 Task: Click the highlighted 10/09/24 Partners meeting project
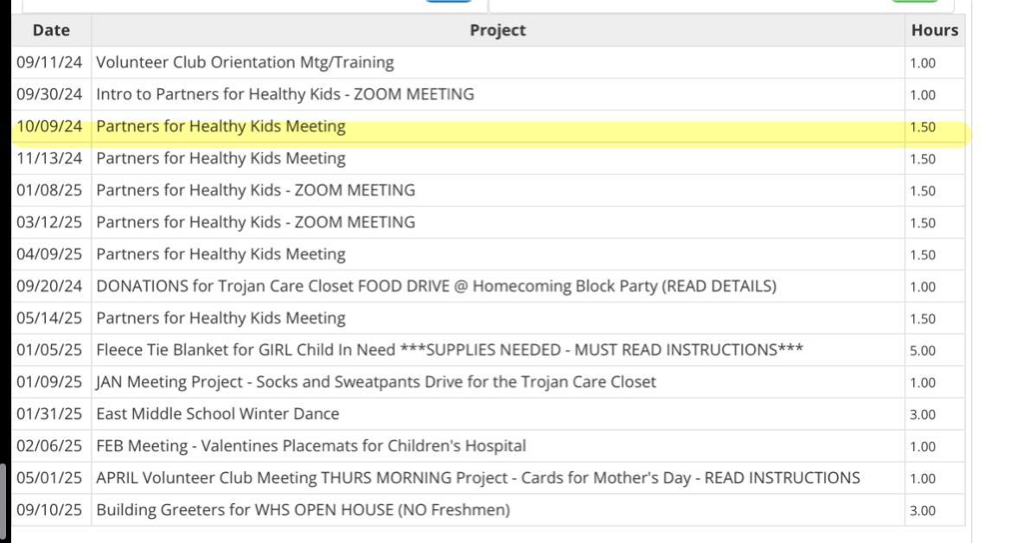[221, 126]
